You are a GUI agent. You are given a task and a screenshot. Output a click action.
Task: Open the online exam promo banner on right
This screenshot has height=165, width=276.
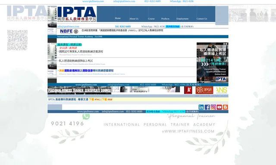point(213,63)
